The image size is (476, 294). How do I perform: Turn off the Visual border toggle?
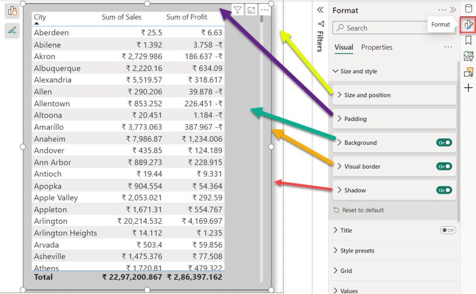(x=444, y=166)
